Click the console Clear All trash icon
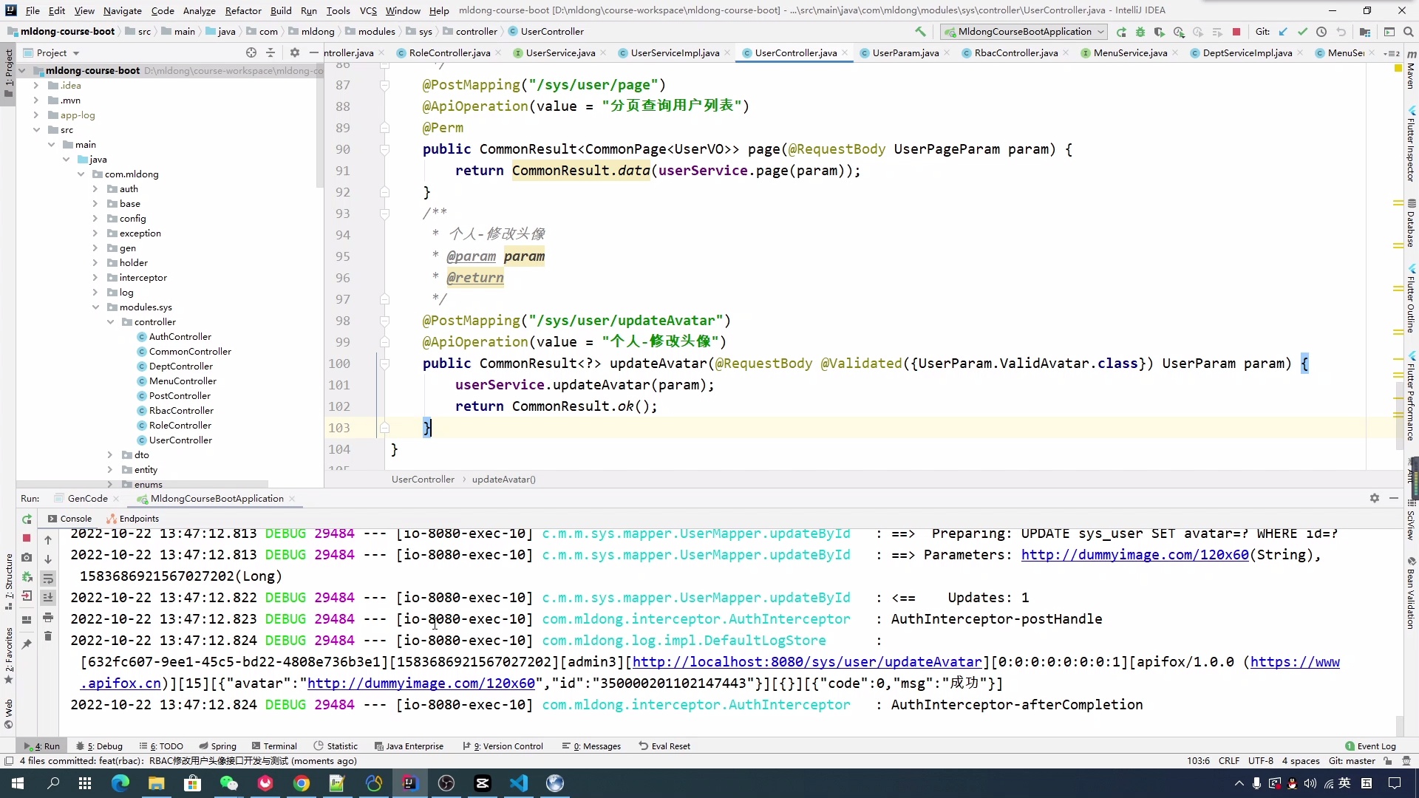The image size is (1419, 798). point(48,636)
